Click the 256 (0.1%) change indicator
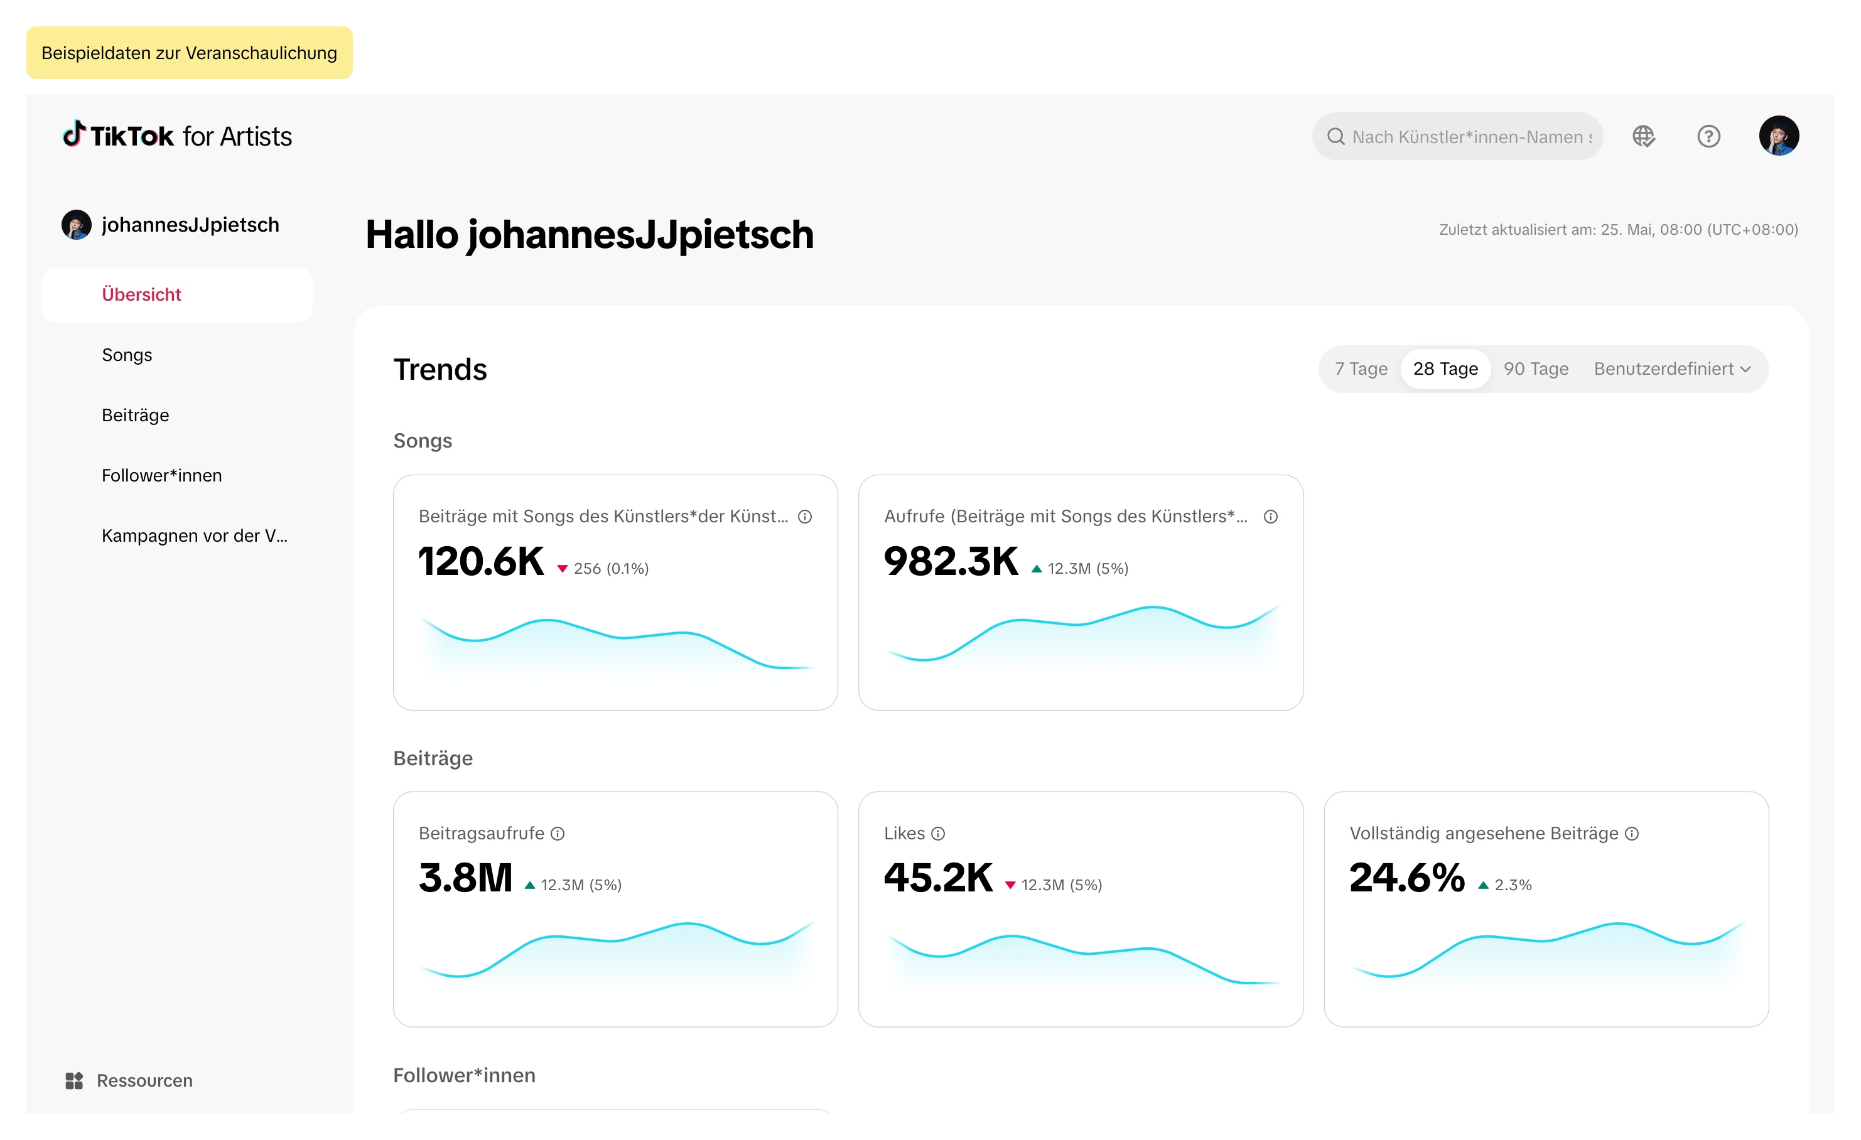Viewport: 1861px width, 1140px height. (603, 569)
